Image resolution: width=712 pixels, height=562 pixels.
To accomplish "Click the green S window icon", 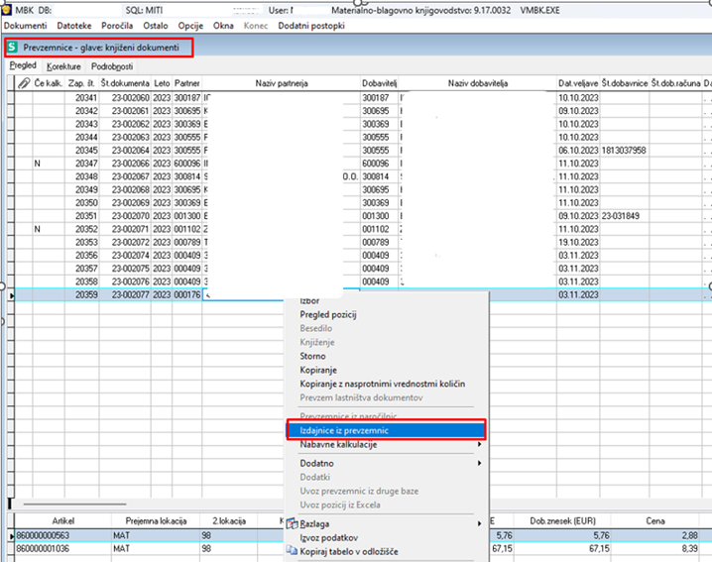I will 13,47.
